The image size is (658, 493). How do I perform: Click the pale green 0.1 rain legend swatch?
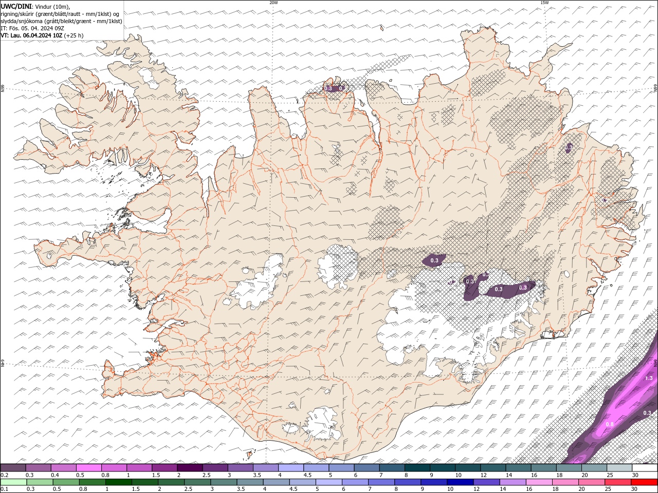tap(13, 482)
